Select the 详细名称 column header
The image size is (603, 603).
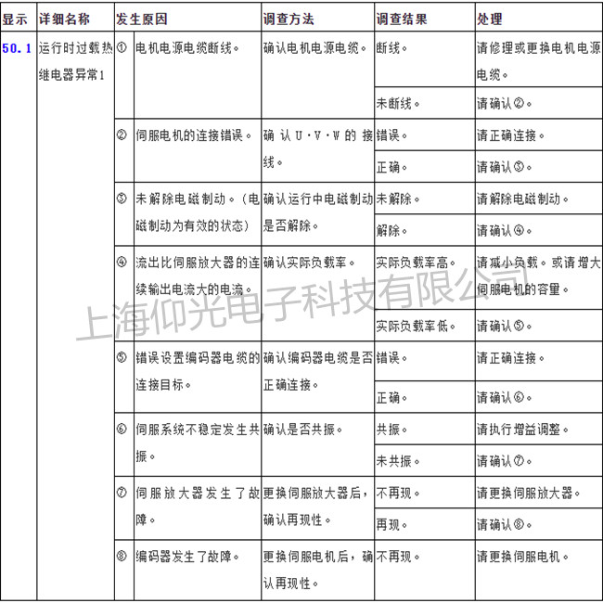tap(64, 19)
